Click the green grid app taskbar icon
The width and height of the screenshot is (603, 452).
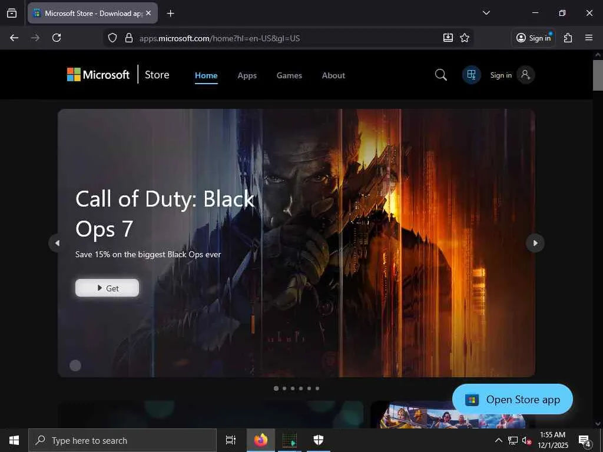[290, 440]
